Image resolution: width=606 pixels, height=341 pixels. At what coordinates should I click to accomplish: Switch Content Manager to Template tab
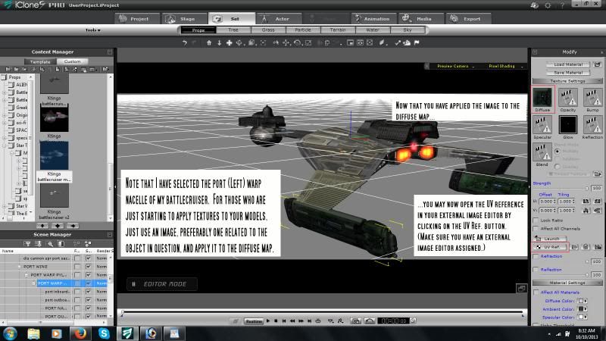point(40,62)
